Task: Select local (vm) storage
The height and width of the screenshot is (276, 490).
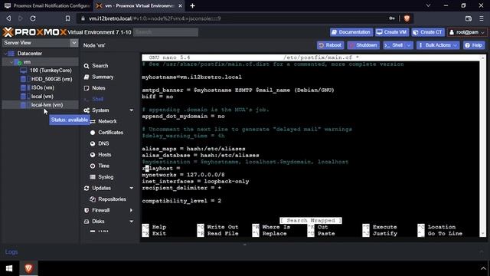Action: point(42,97)
